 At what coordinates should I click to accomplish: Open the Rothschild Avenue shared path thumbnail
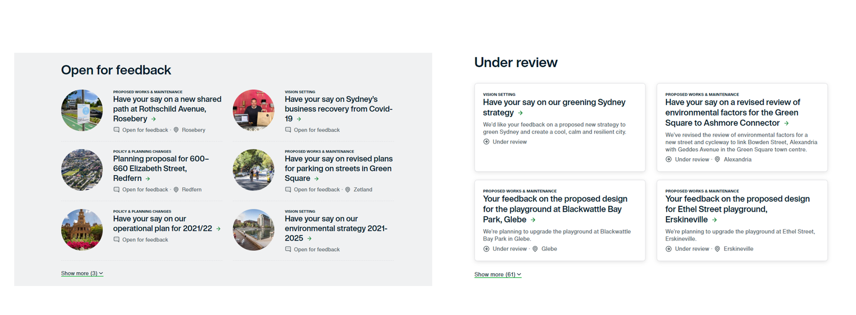(82, 110)
